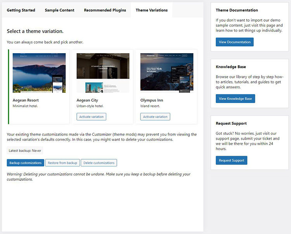Click the Olympus Inn preview thumbnail

tap(167, 73)
